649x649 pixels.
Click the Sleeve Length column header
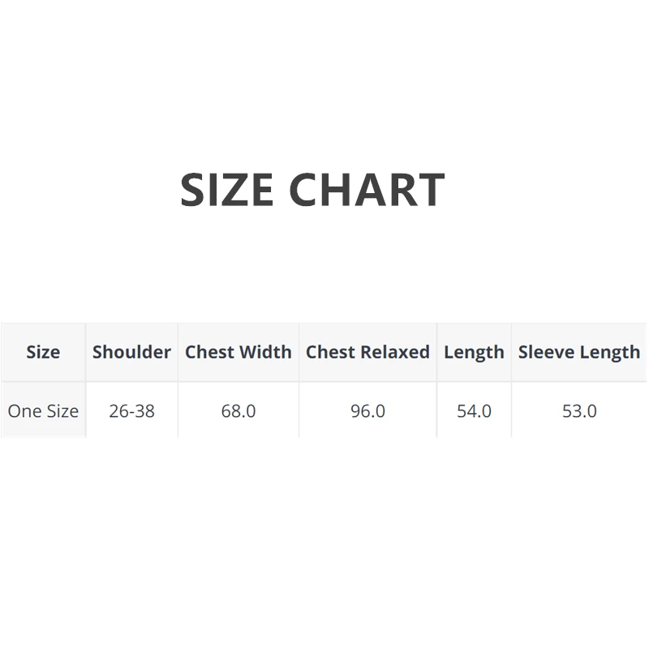point(579,352)
